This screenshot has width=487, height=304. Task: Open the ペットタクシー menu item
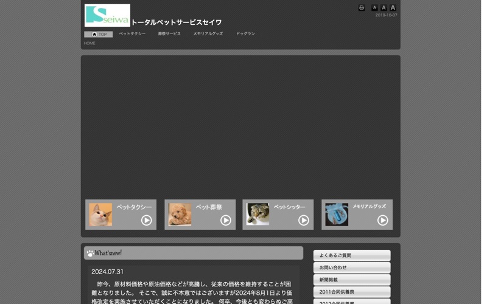click(x=132, y=34)
